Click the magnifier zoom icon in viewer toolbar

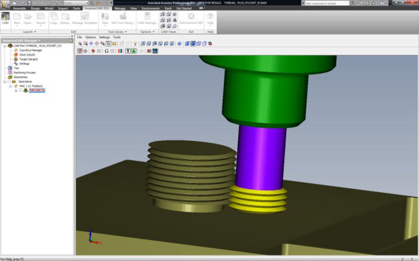tap(80, 44)
